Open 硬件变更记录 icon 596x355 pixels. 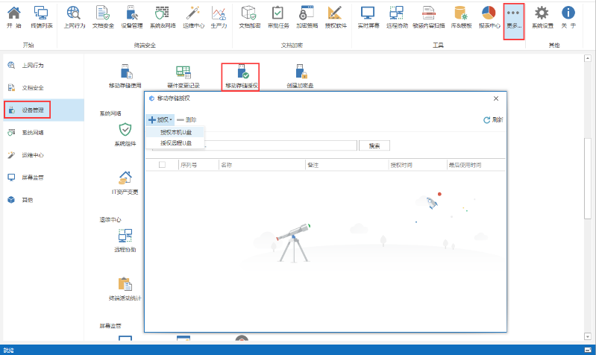click(x=183, y=76)
